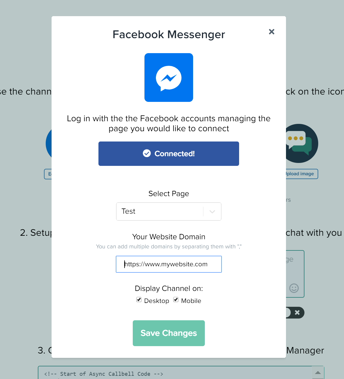Click the Save Changes button
344x379 pixels.
point(169,333)
